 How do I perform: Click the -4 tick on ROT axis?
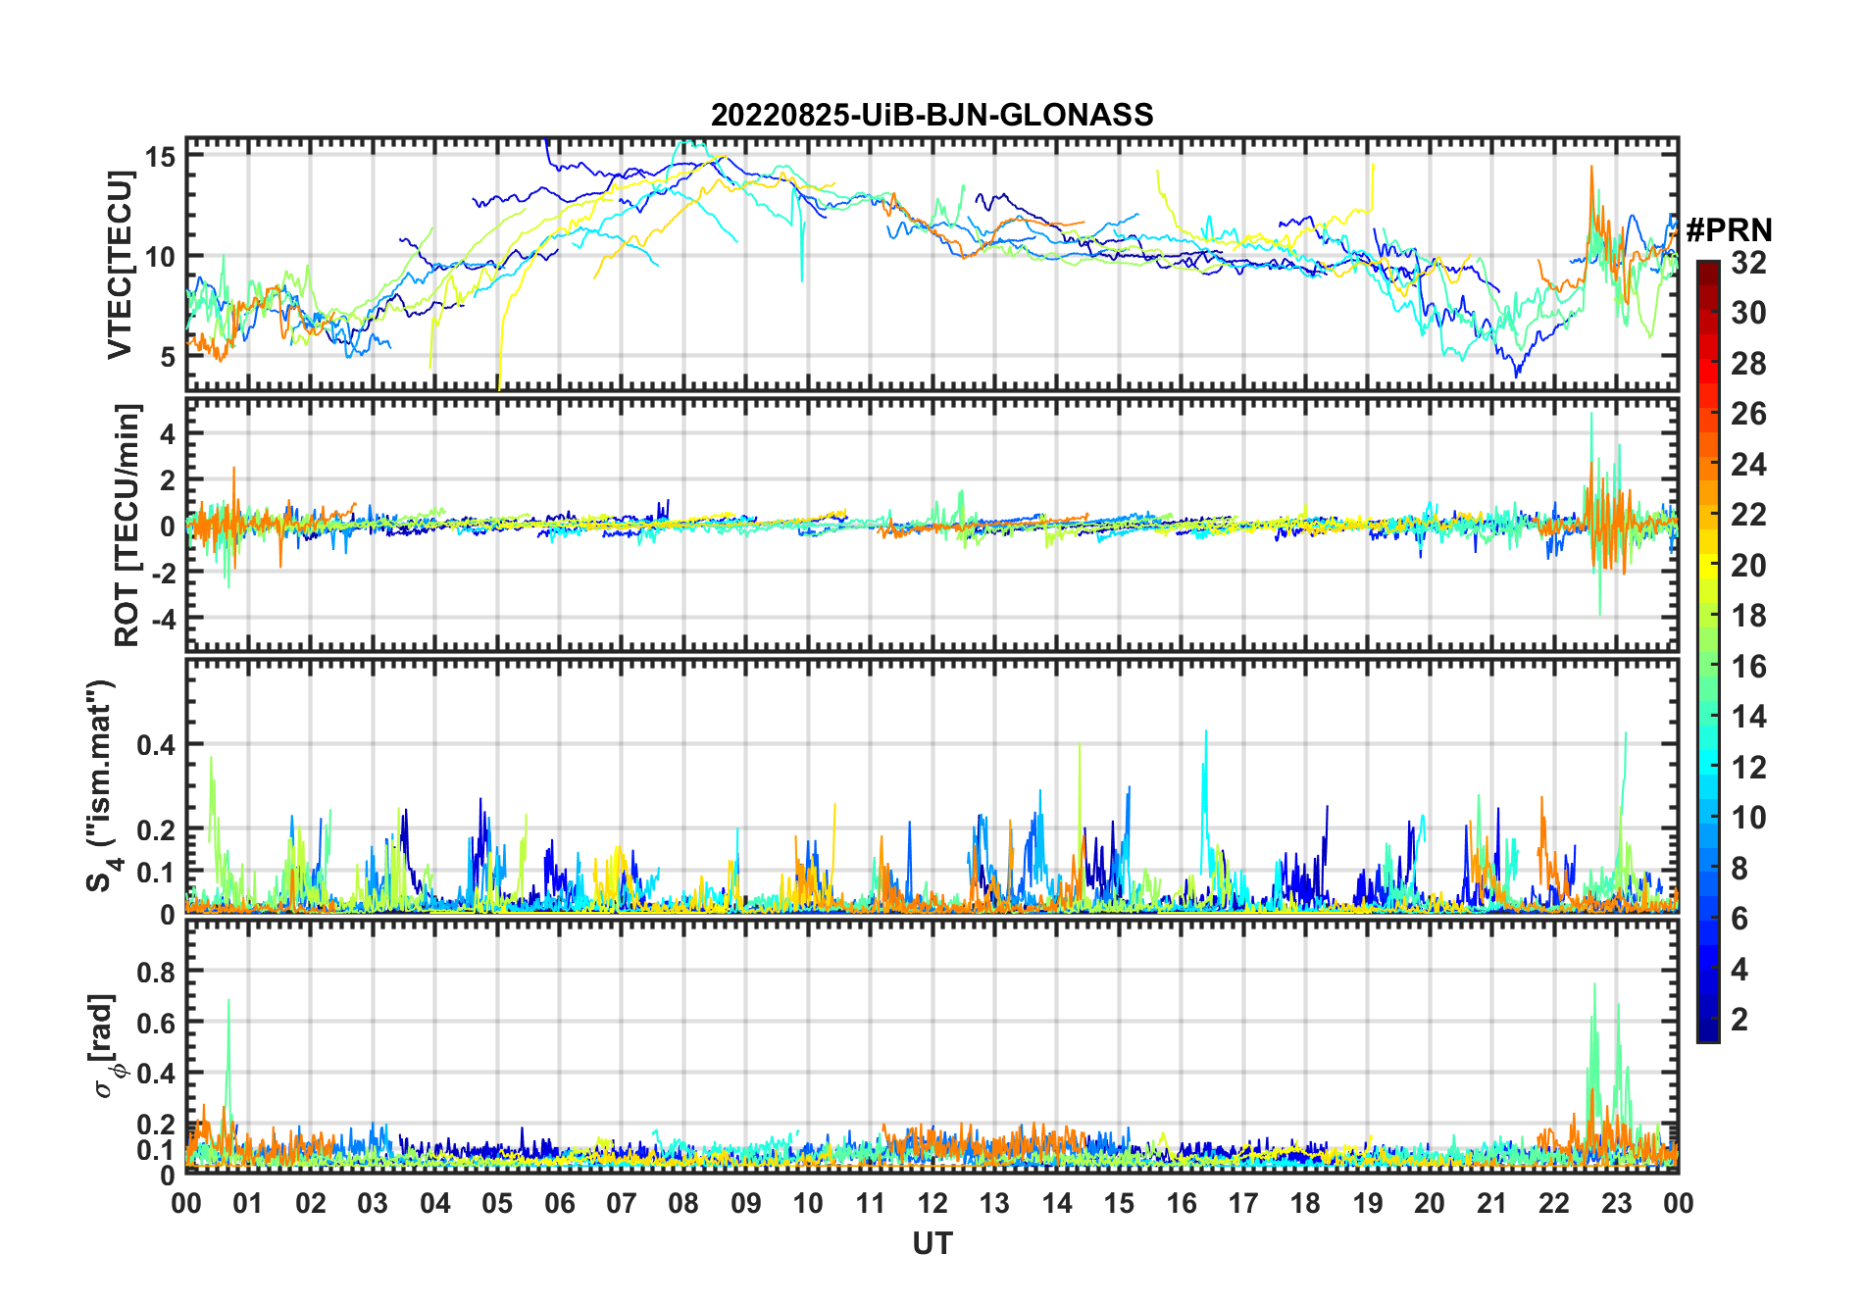(x=158, y=620)
